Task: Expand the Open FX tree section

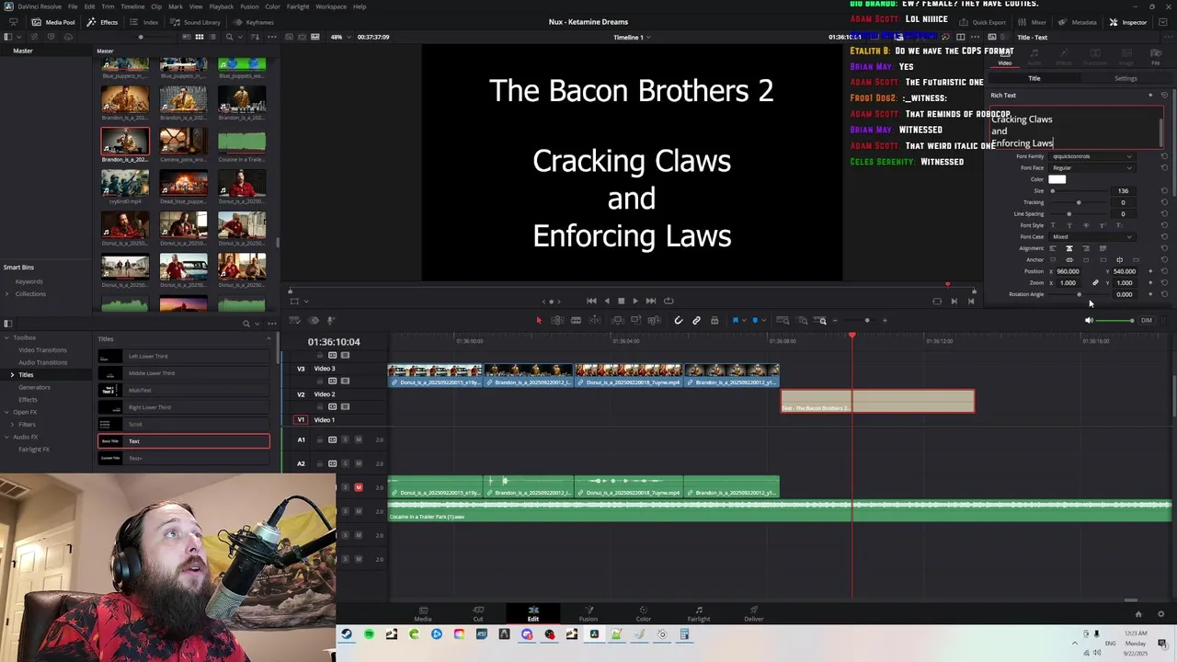Action: point(6,412)
